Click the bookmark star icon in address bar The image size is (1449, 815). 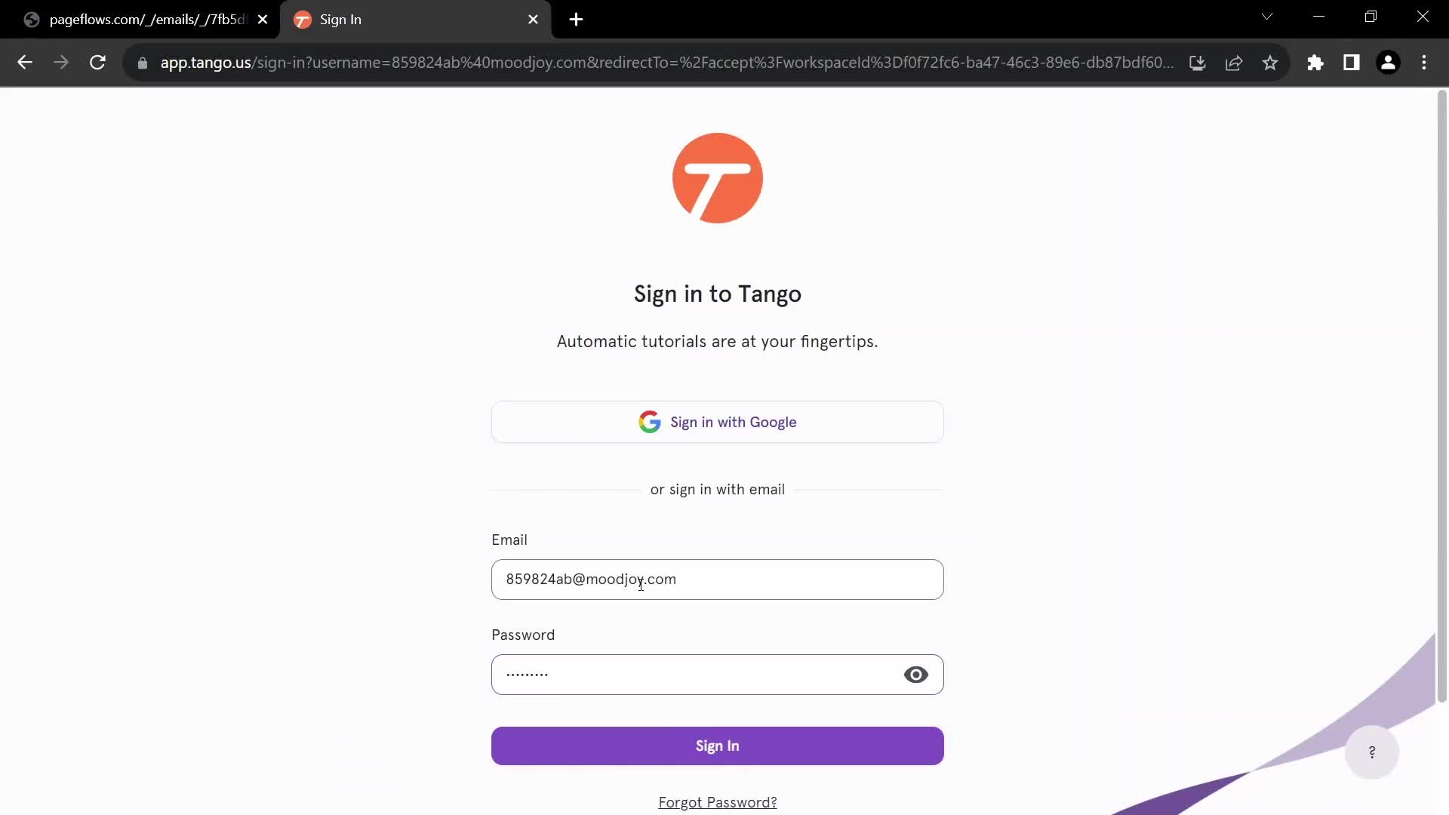[1273, 62]
